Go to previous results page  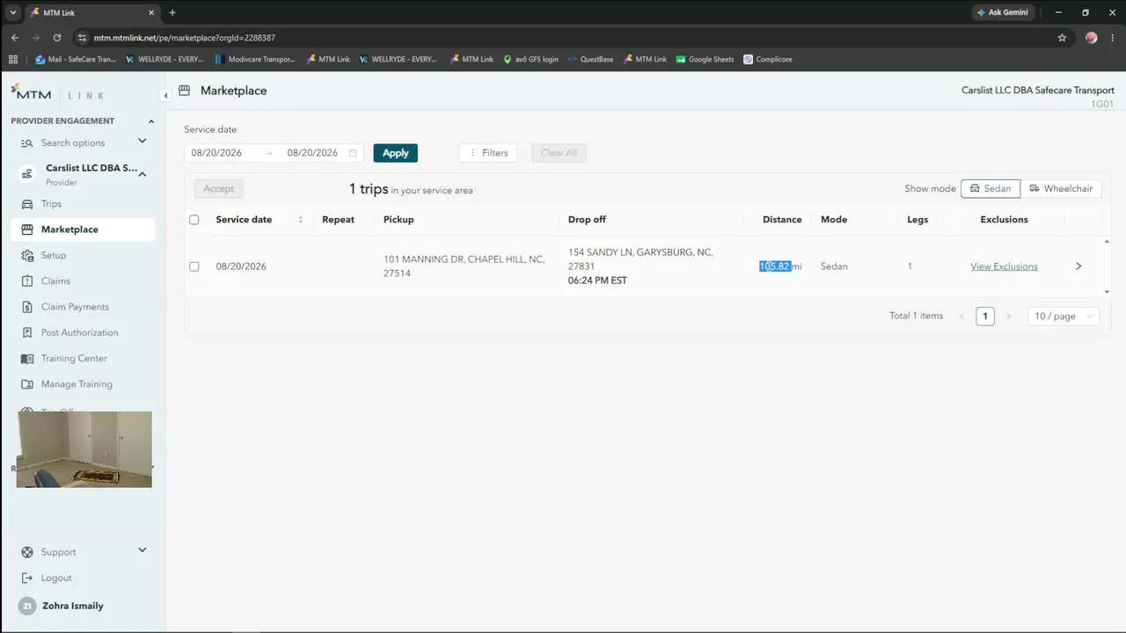click(x=961, y=316)
